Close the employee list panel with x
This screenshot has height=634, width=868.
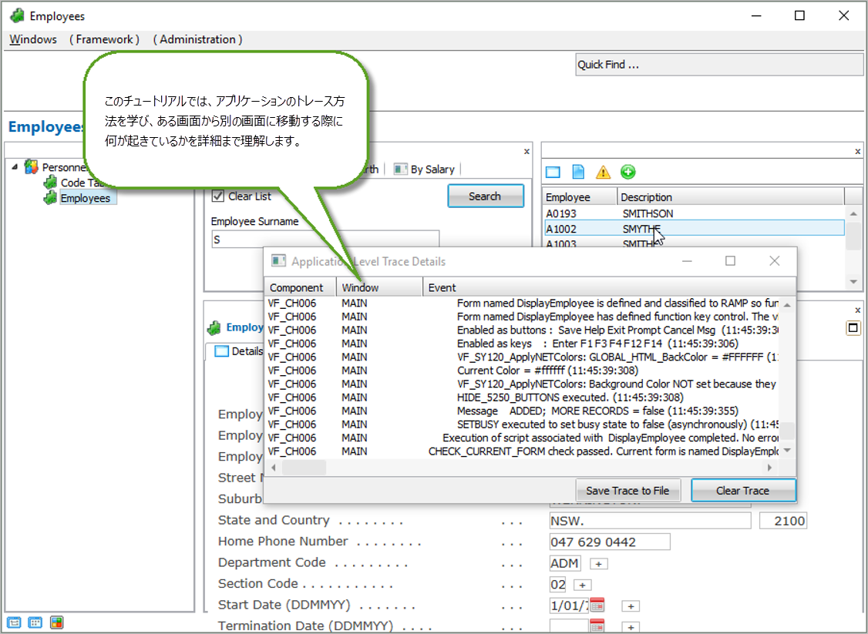857,152
